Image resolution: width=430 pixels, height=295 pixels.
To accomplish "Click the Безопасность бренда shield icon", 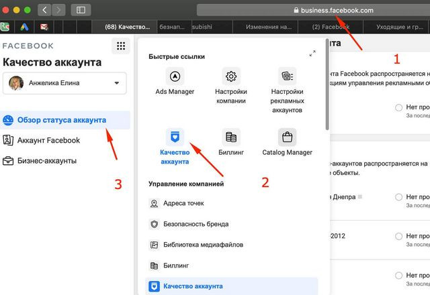I will click(154, 224).
